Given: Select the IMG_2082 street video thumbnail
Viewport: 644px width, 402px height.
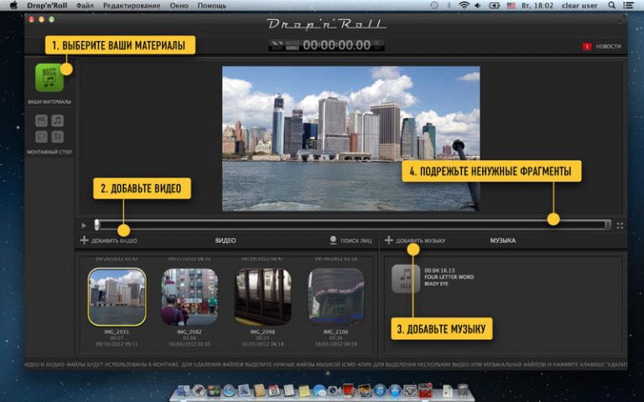Looking at the screenshot, I should click(x=190, y=297).
